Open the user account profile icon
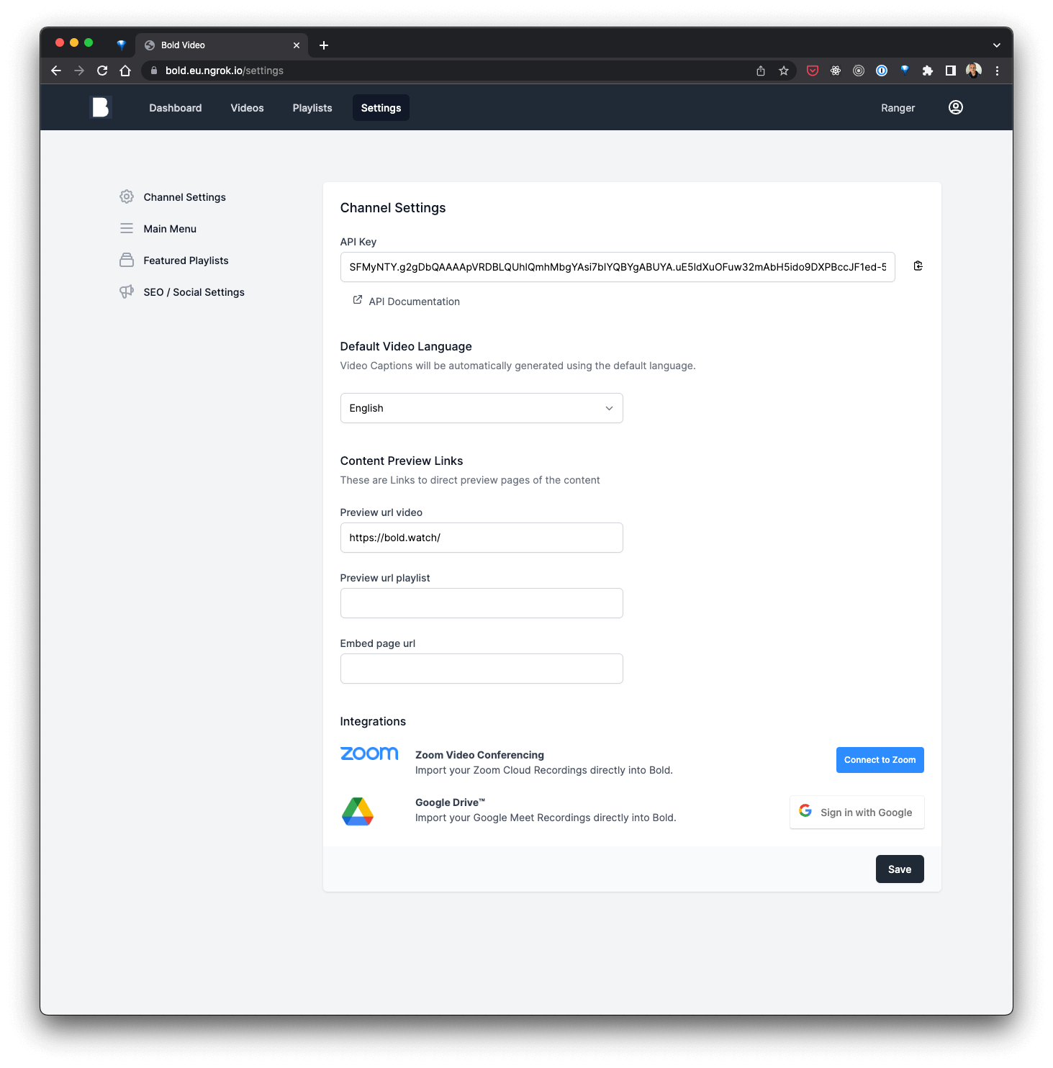 955,107
